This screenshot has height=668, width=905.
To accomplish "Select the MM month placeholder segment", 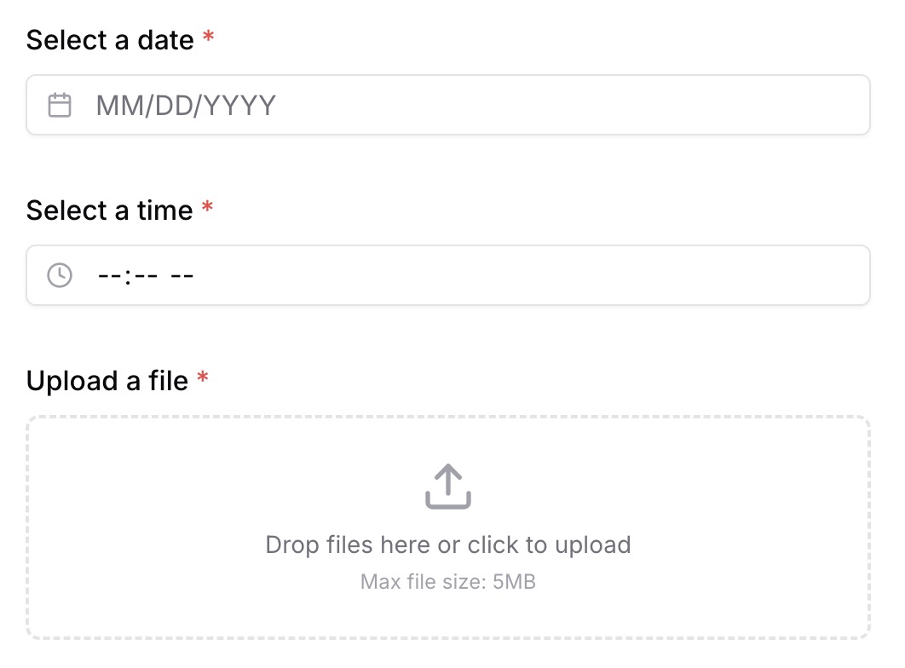I will (x=112, y=106).
